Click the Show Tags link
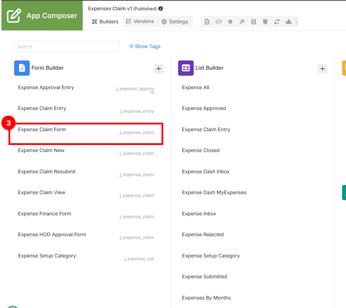346x308 pixels. (148, 46)
